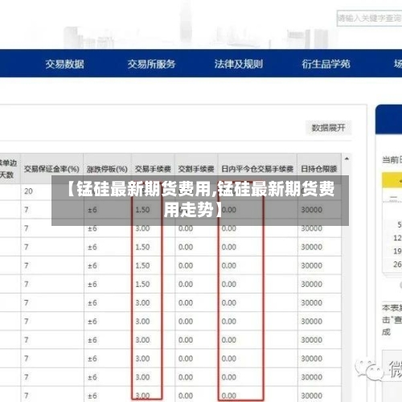The width and height of the screenshot is (402, 402).
Task: Select the 交易手续费 column header
Action: click(x=153, y=169)
